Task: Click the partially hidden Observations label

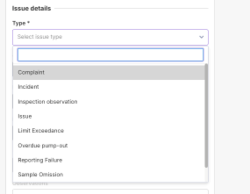Action: pyautogui.click(x=30, y=183)
